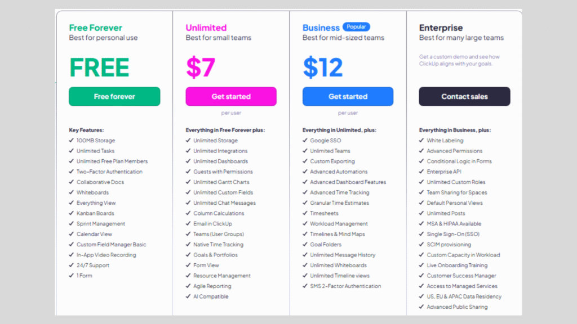The width and height of the screenshot is (577, 324).
Task: Click the checkmark next to Unlimited Storage
Action: coord(188,140)
